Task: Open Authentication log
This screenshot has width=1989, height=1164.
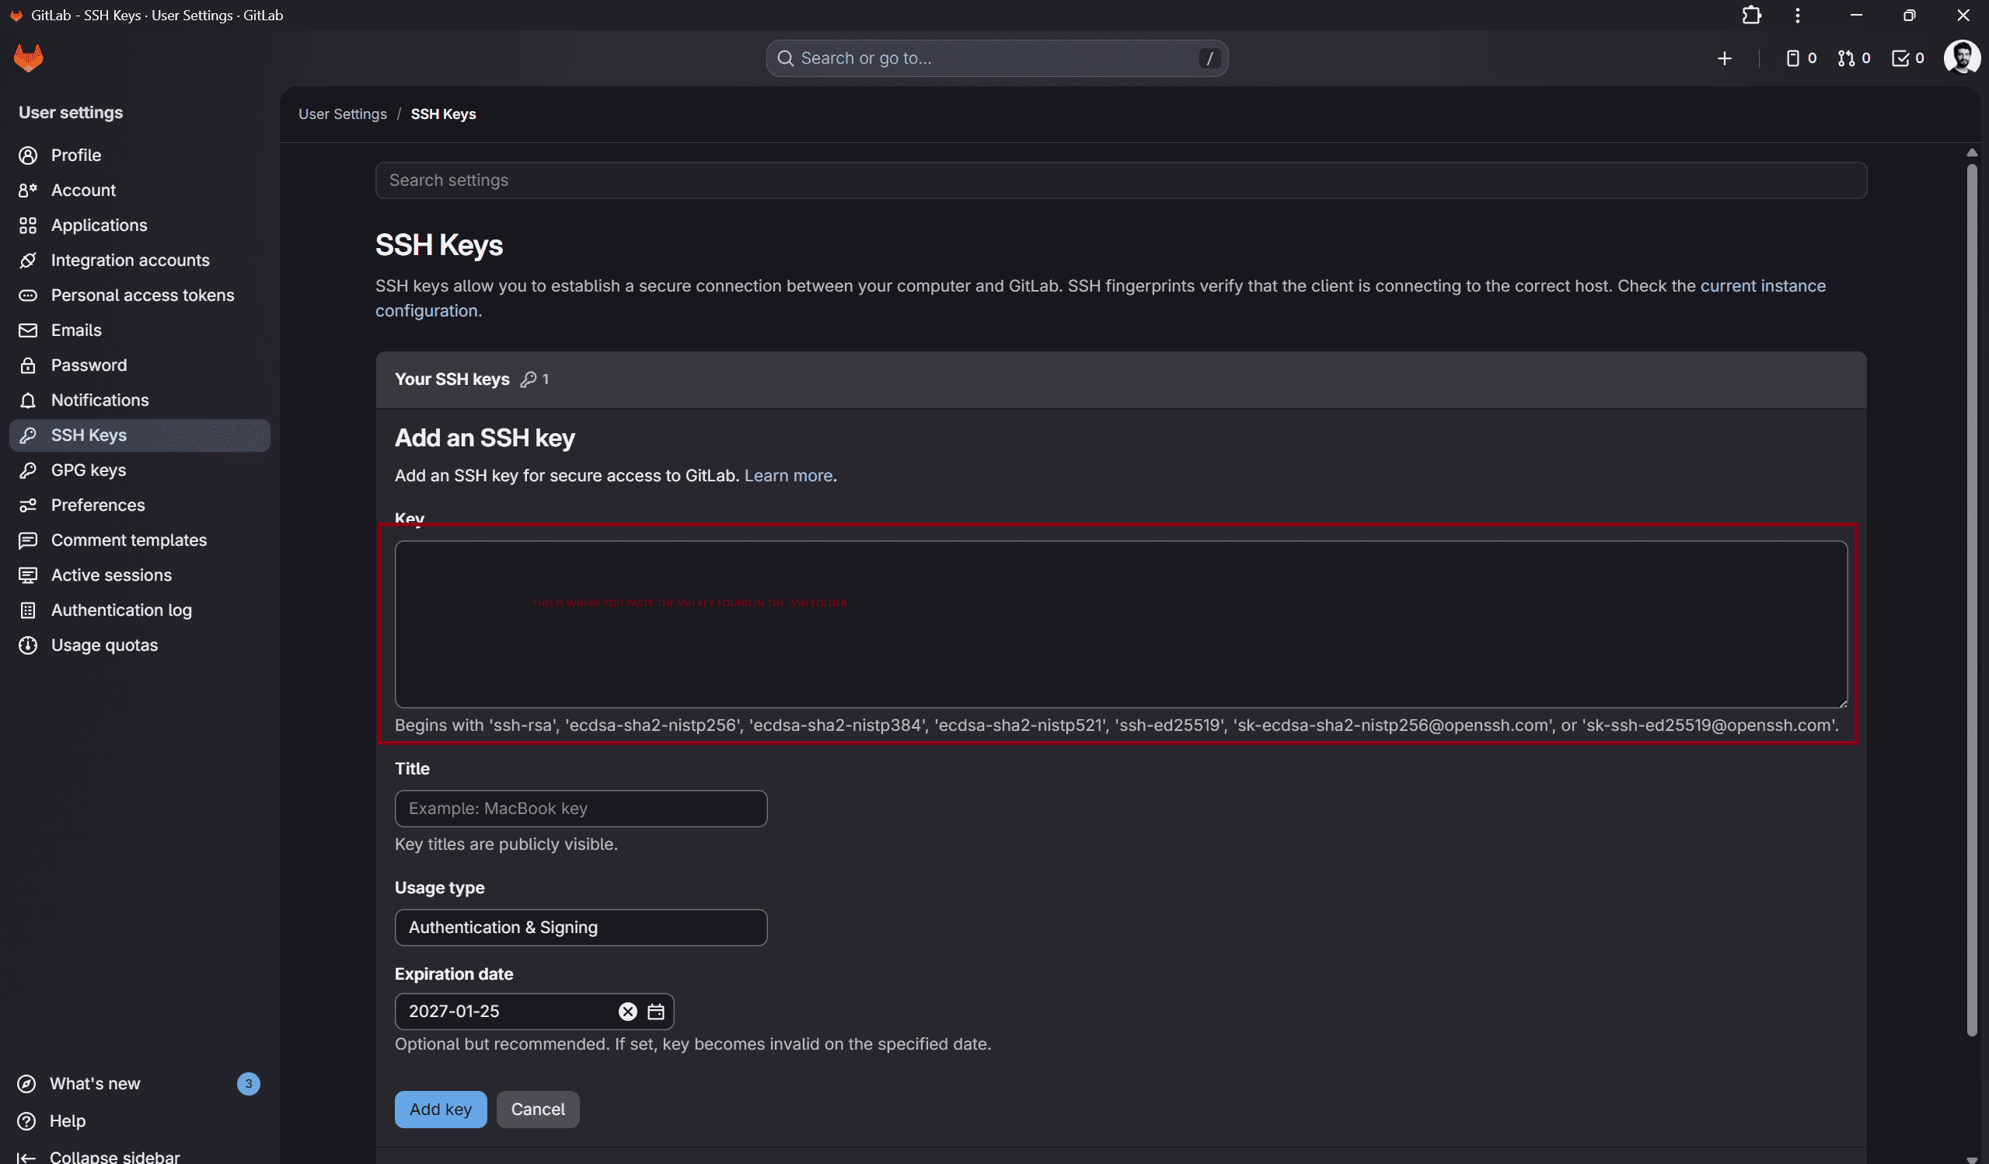Action: click(x=121, y=610)
